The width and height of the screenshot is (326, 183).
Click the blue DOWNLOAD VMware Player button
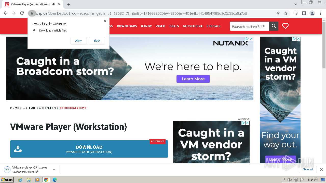pos(89,149)
